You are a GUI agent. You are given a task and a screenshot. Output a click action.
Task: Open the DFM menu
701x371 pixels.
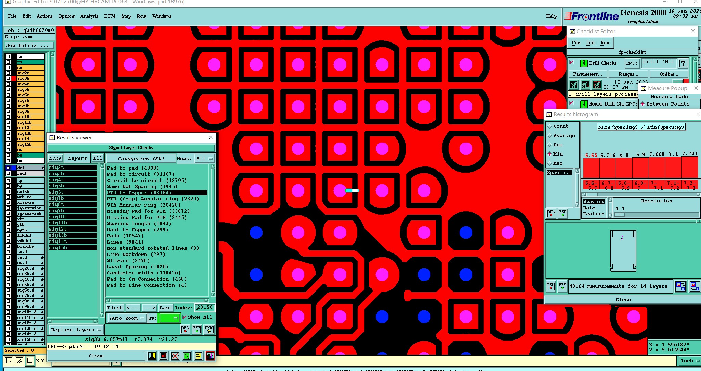110,16
